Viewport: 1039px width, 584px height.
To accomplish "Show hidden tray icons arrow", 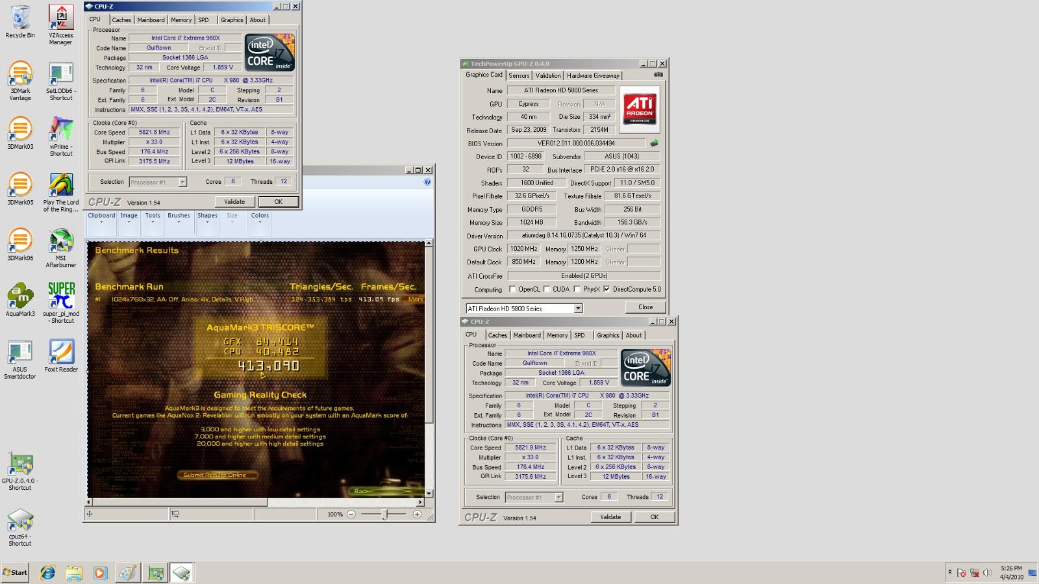I will 950,572.
